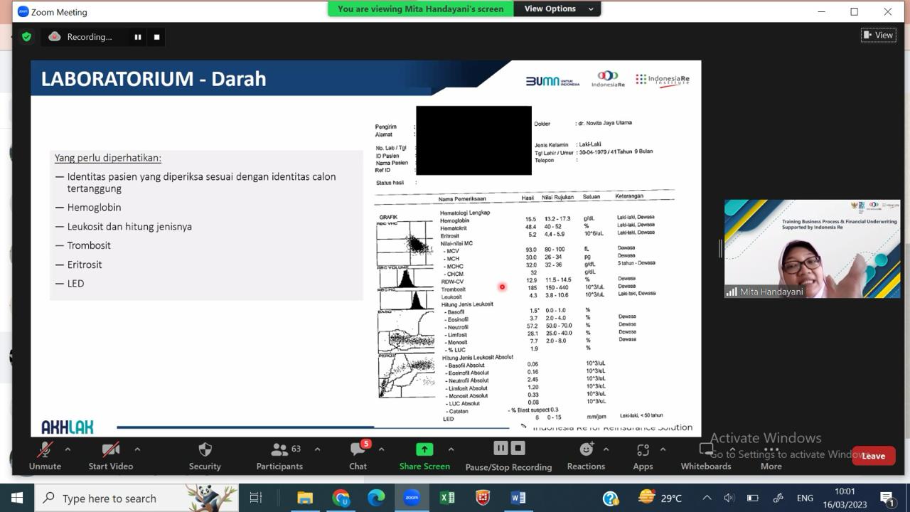Start Video in Zoom toolbar

point(110,456)
